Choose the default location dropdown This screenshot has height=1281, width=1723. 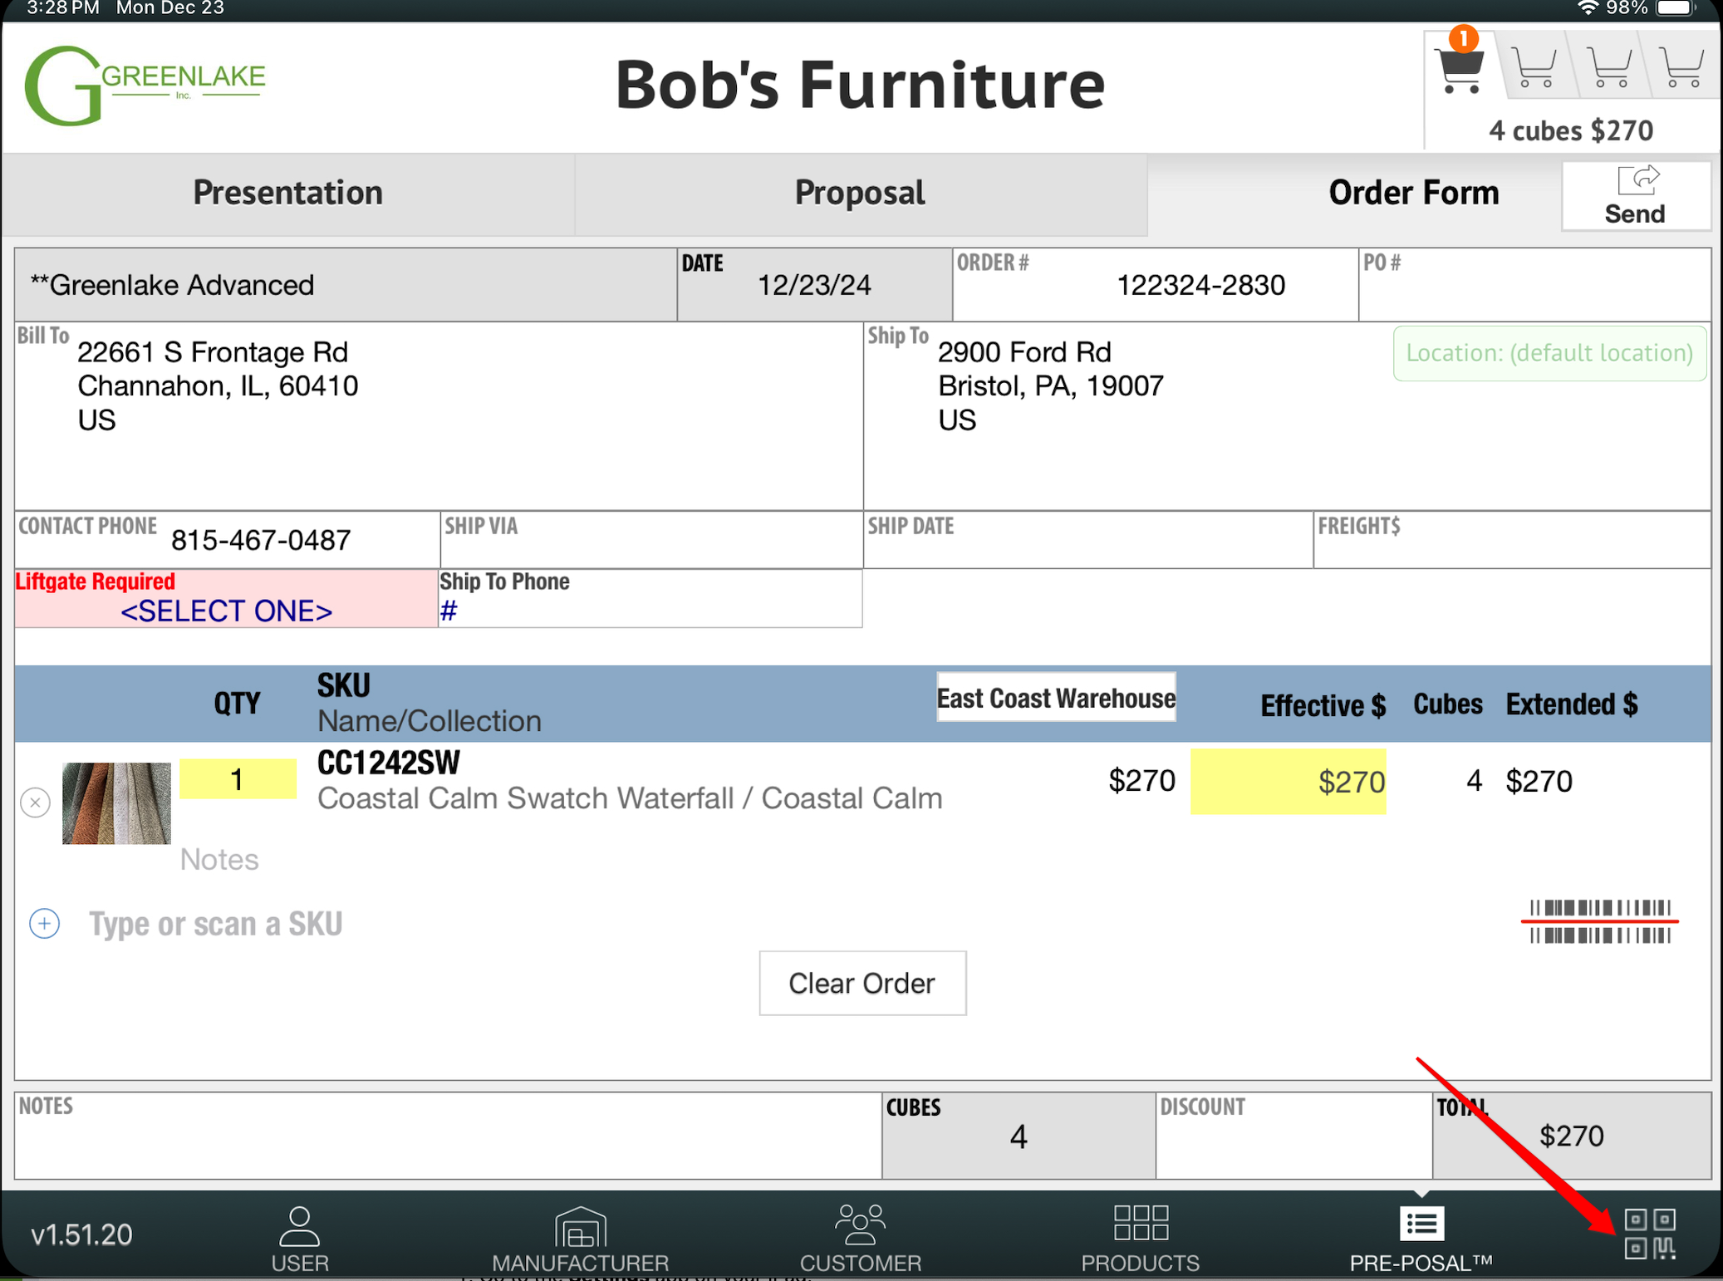(1549, 353)
